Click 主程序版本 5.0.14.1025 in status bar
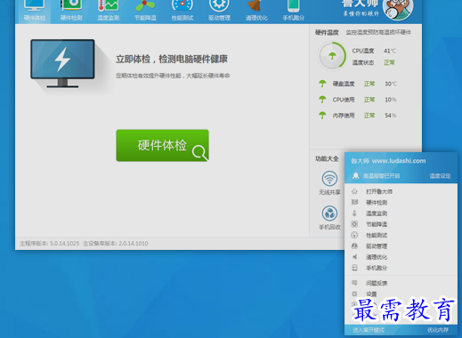Screen dimensions: 462x338 coord(50,244)
